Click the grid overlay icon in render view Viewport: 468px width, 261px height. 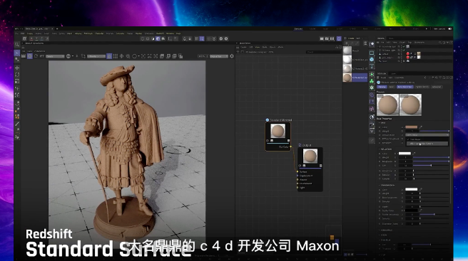pyautogui.click(x=115, y=56)
